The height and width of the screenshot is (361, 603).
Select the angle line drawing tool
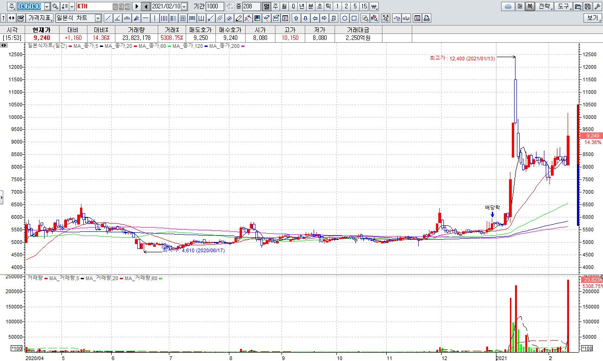(118, 19)
